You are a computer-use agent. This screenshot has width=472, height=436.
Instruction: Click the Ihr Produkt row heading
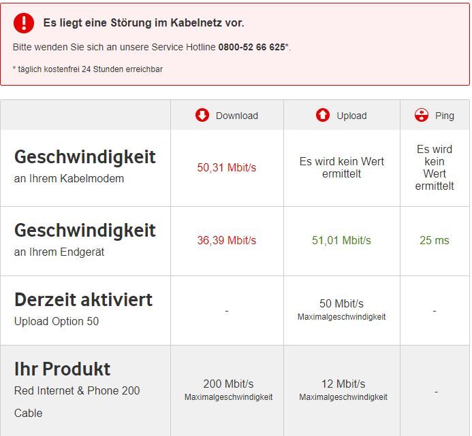[x=62, y=369]
